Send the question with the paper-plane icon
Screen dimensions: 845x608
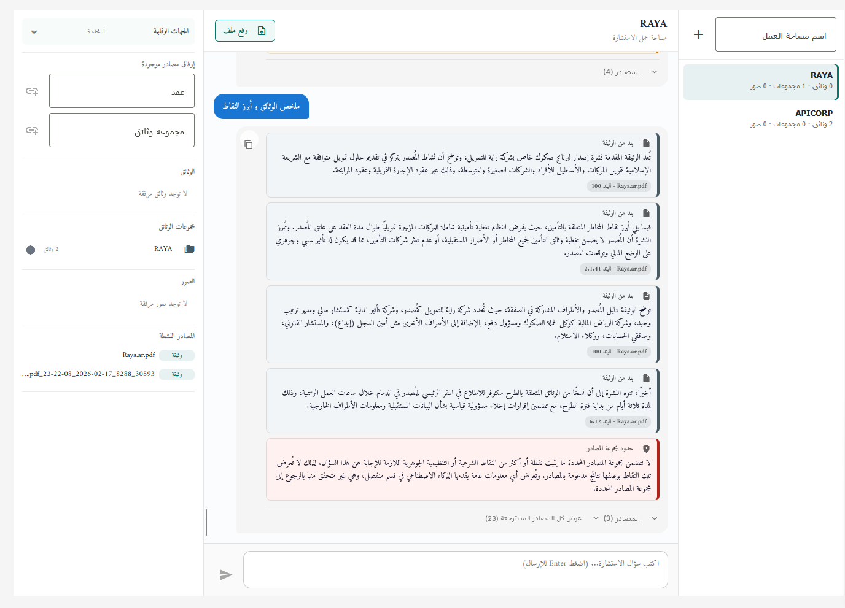(x=226, y=575)
